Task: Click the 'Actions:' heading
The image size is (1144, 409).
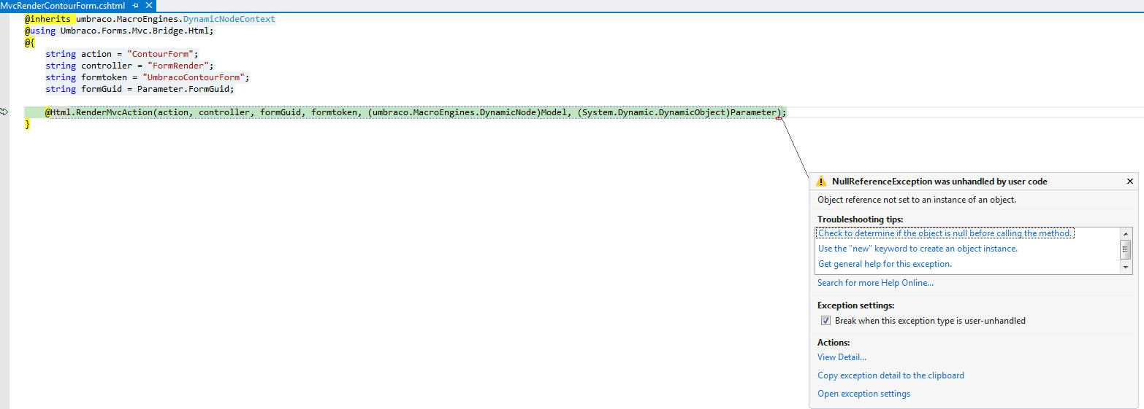Action: click(x=834, y=343)
